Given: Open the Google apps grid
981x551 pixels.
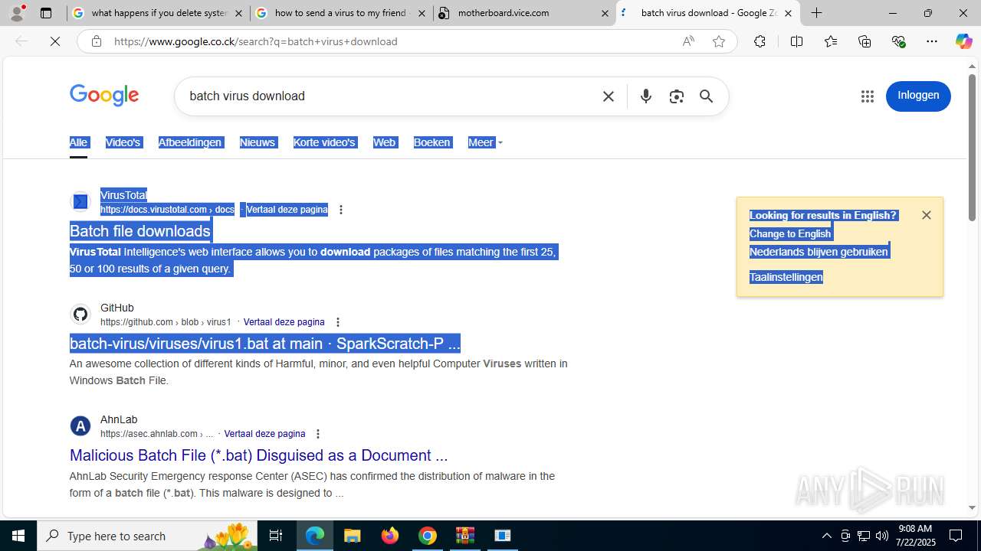Looking at the screenshot, I should coord(868,96).
